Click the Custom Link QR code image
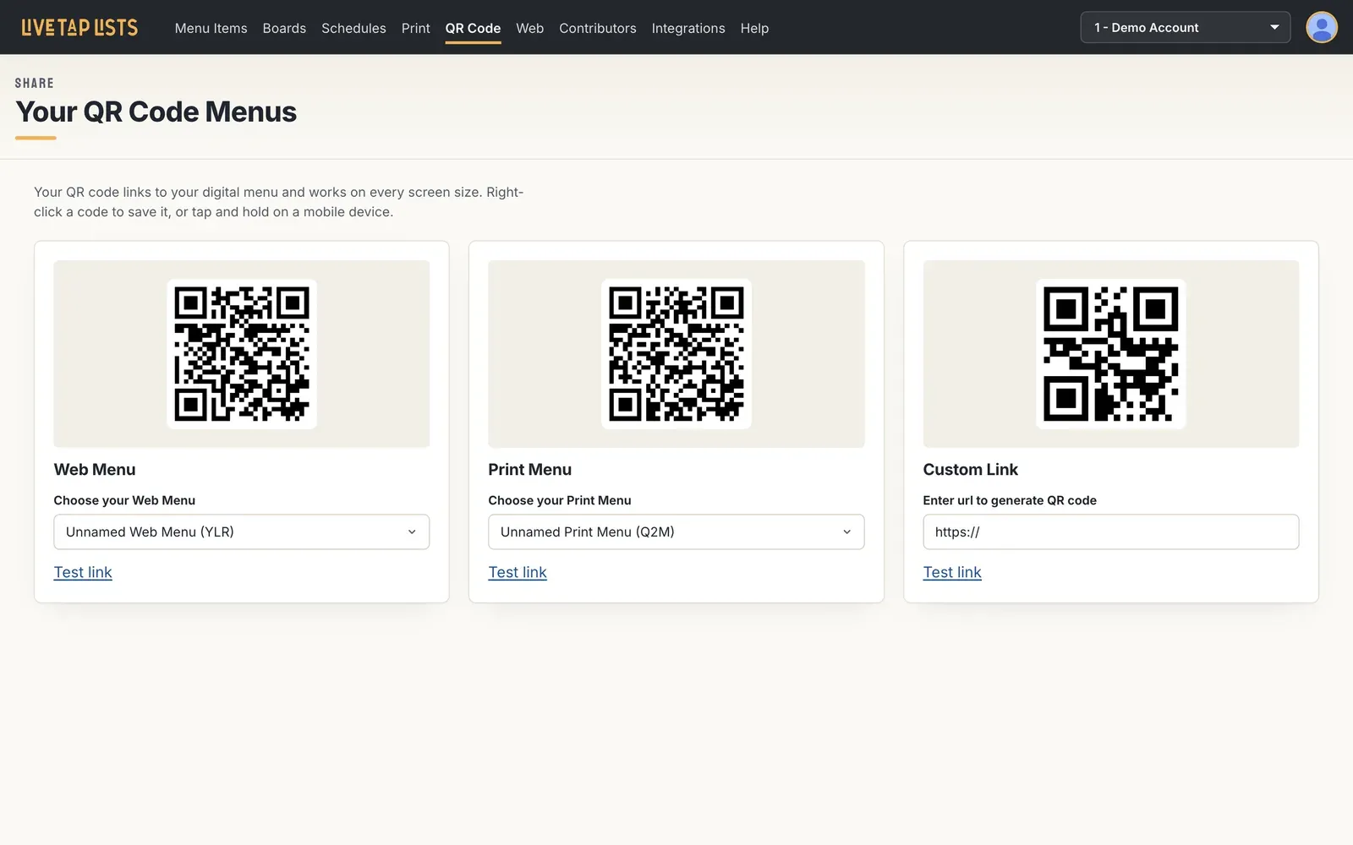 pyautogui.click(x=1111, y=354)
